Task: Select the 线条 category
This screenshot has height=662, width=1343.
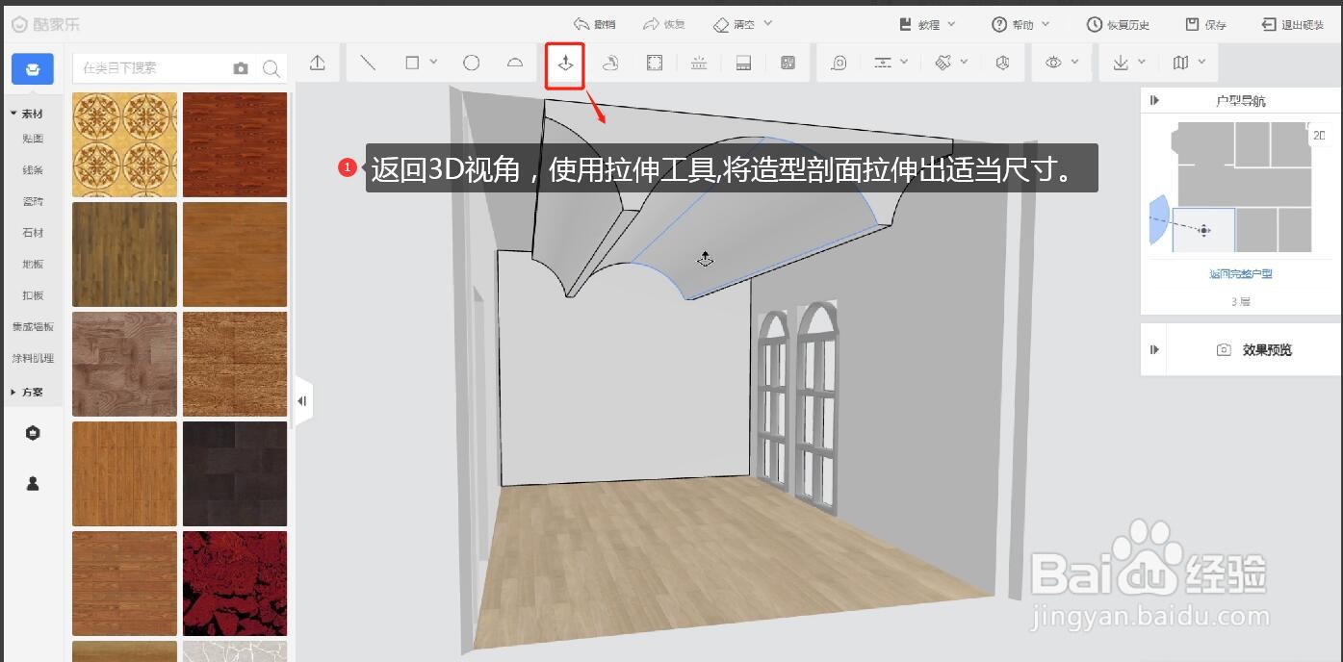Action: [33, 170]
